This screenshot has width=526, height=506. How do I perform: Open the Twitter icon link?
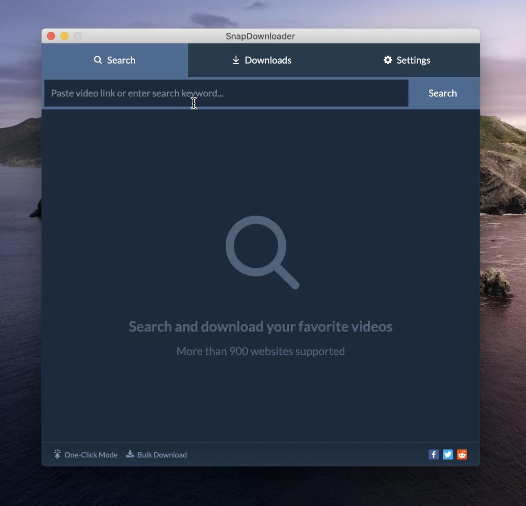pos(448,454)
